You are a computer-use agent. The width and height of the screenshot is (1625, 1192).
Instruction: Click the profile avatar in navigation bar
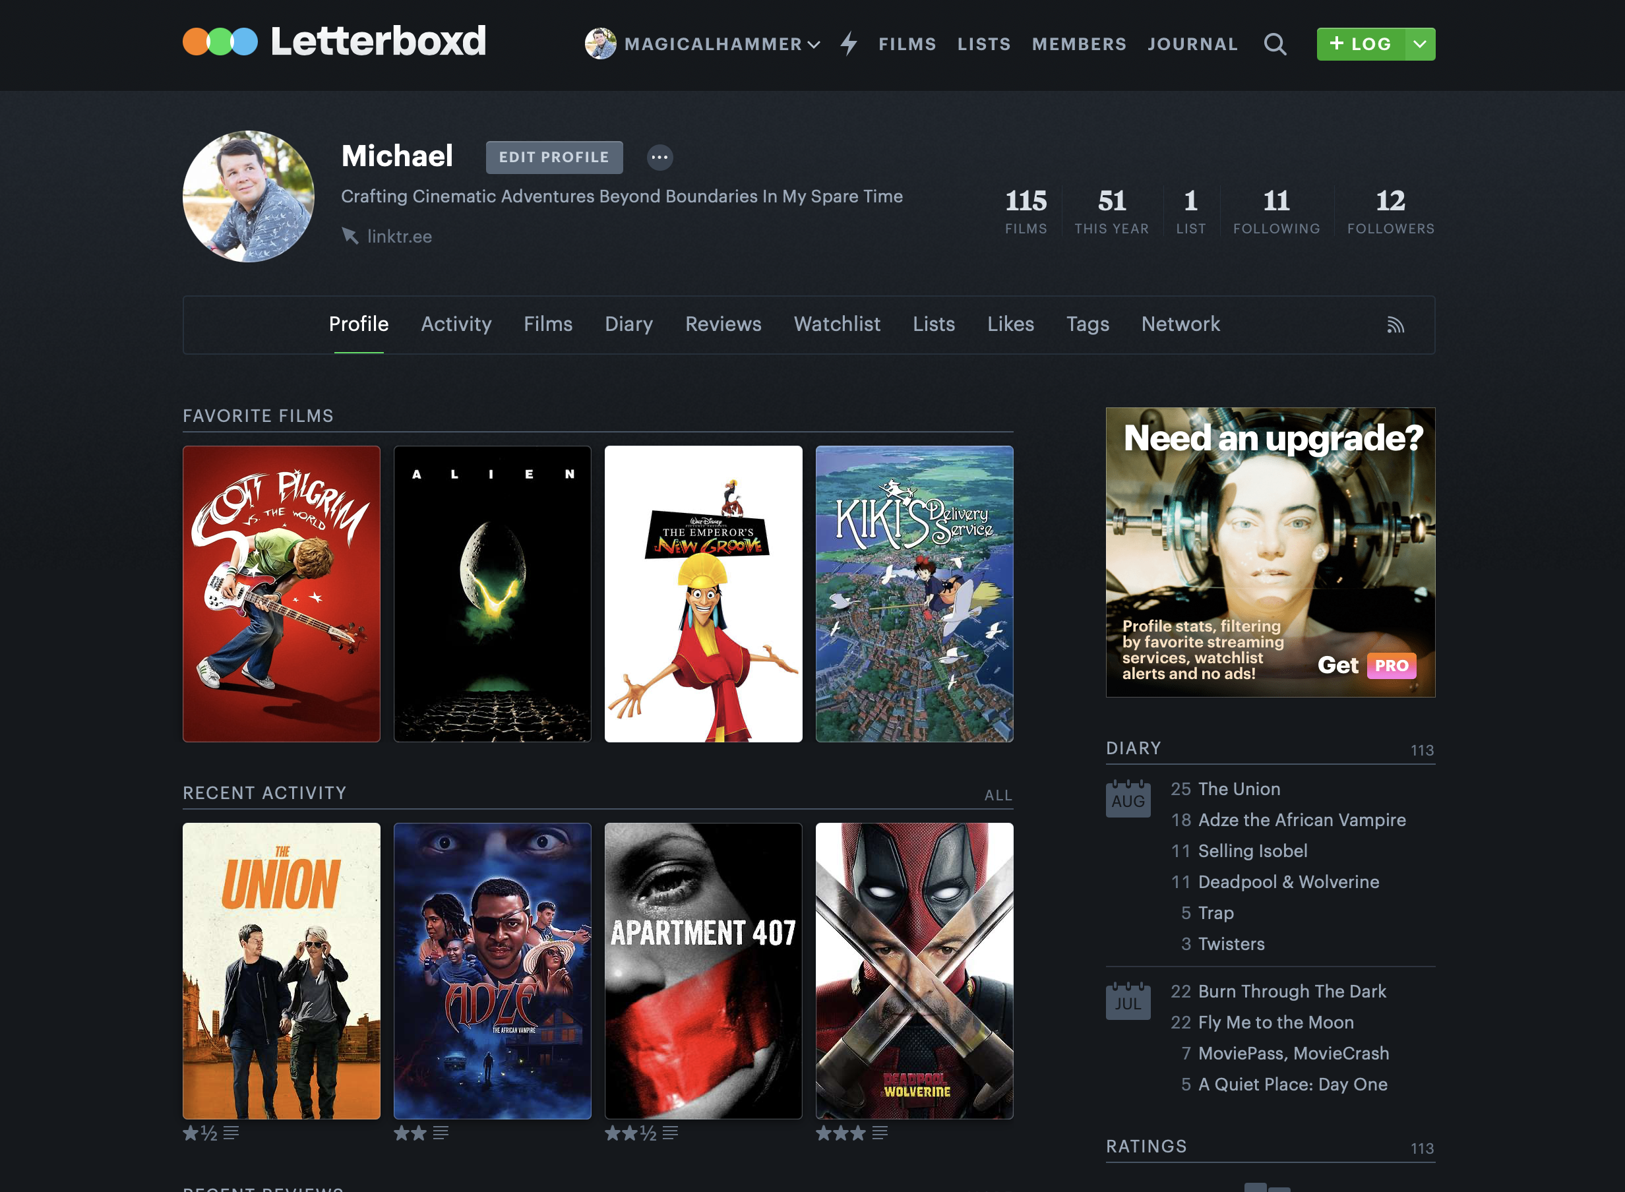click(600, 44)
